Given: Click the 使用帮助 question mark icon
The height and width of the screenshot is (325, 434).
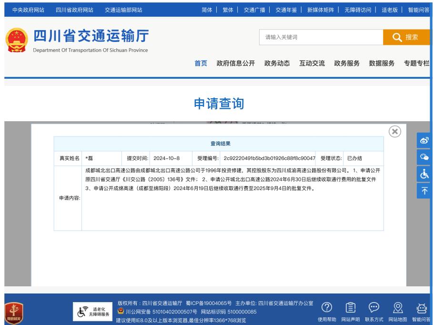Looking at the screenshot, I should (327, 307).
